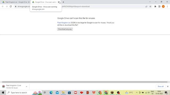Nudge the page right with the scrollbar arrow
Screen dimensions: 170x95
[169, 82]
